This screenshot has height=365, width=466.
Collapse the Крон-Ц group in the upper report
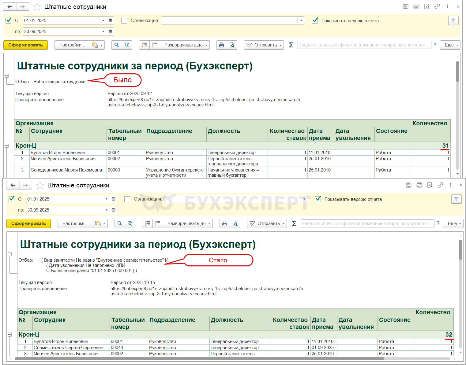pos(6,146)
